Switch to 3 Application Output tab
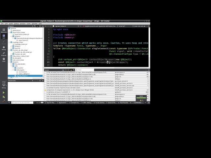This screenshot has height=158, width=211. (x=62, y=103)
